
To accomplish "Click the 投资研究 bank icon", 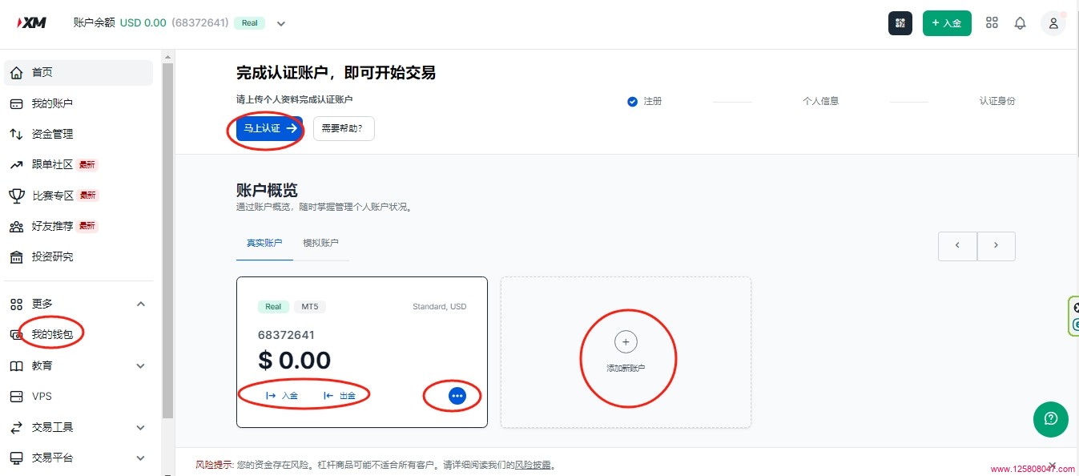I will click(16, 257).
